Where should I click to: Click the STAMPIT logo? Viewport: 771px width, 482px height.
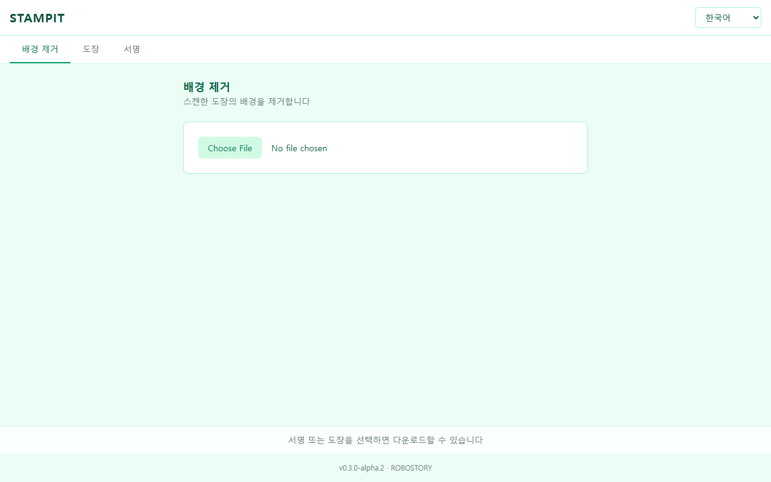[37, 18]
